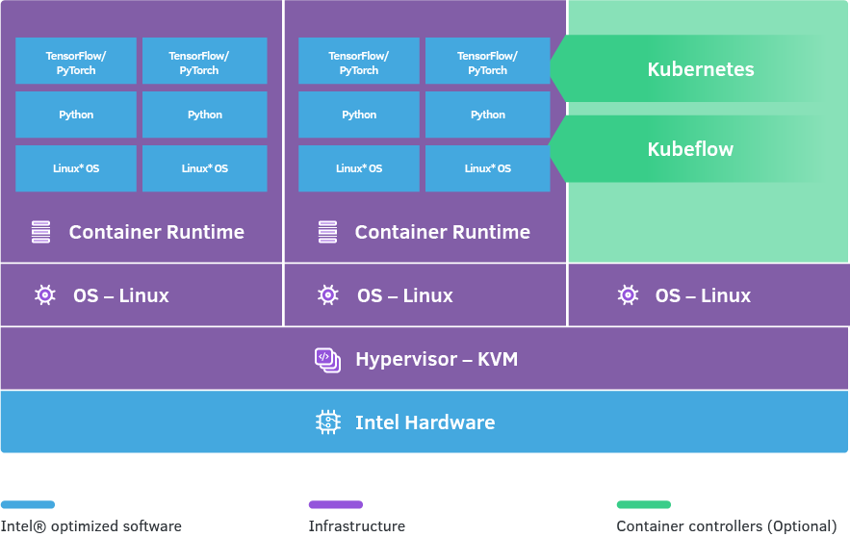Click the 'Intel® optimized software' legend text

(91, 526)
